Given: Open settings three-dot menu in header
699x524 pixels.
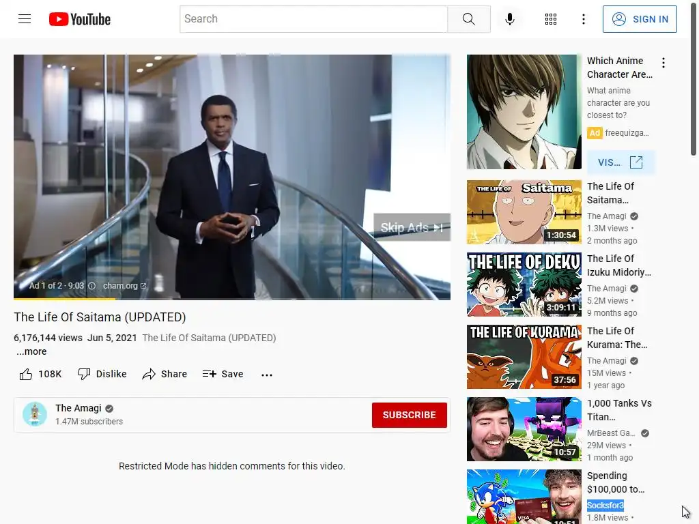Looking at the screenshot, I should pos(583,18).
